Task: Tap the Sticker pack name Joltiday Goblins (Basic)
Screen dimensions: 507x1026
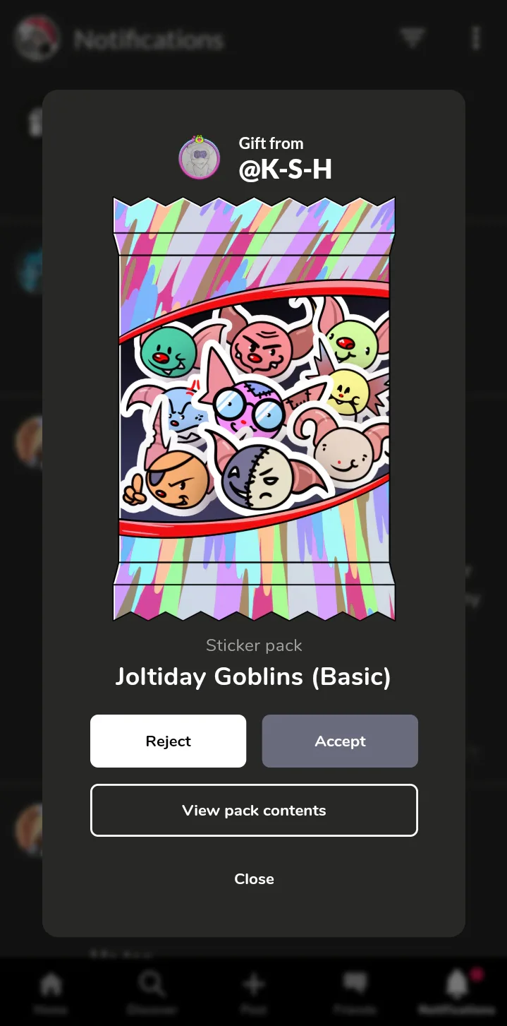Action: pyautogui.click(x=253, y=676)
